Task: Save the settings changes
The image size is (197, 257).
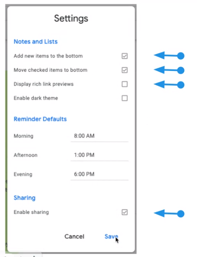Action: [111, 237]
